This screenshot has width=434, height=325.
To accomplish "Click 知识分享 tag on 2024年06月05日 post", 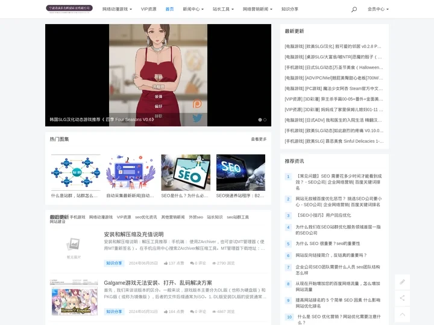I will pos(114,263).
